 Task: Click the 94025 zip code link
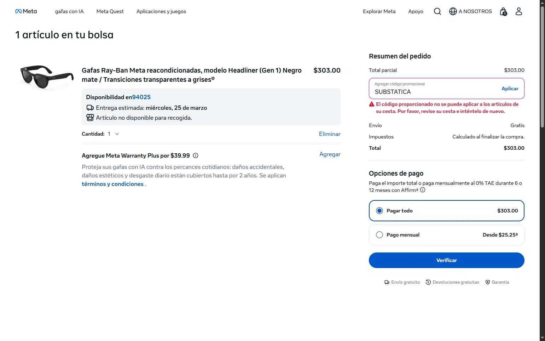pyautogui.click(x=141, y=97)
